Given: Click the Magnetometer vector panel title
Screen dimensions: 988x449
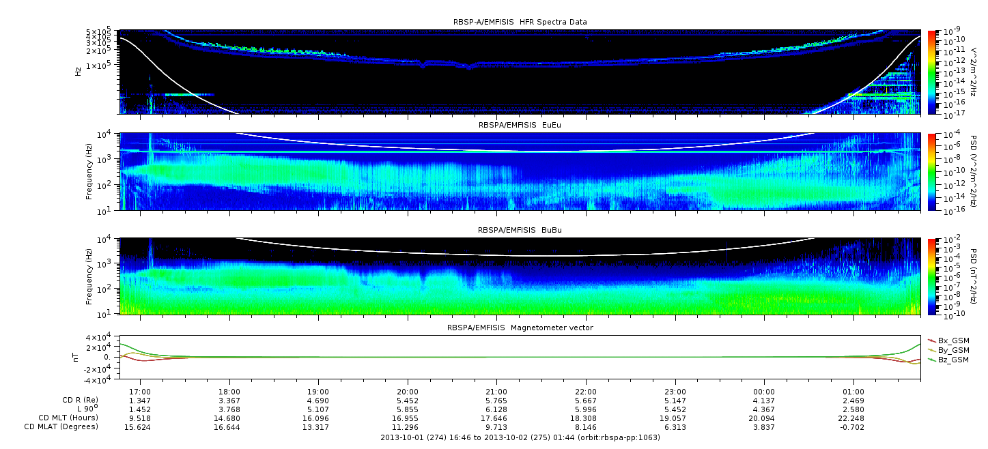Looking at the screenshot, I should (x=520, y=328).
